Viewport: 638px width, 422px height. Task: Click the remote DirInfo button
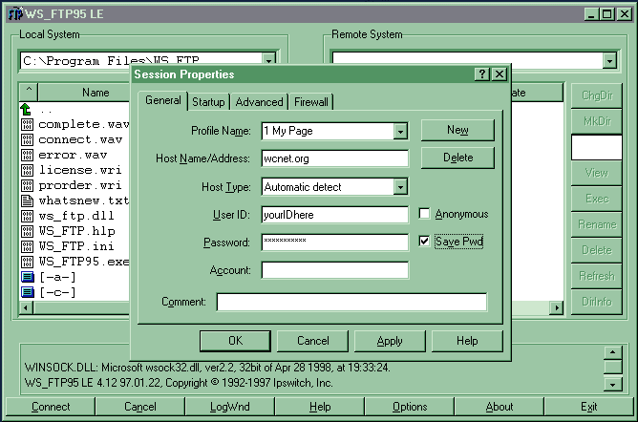[597, 302]
